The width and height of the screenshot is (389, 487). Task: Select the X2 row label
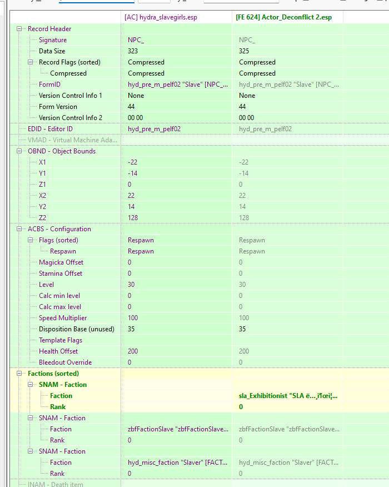tap(43, 196)
